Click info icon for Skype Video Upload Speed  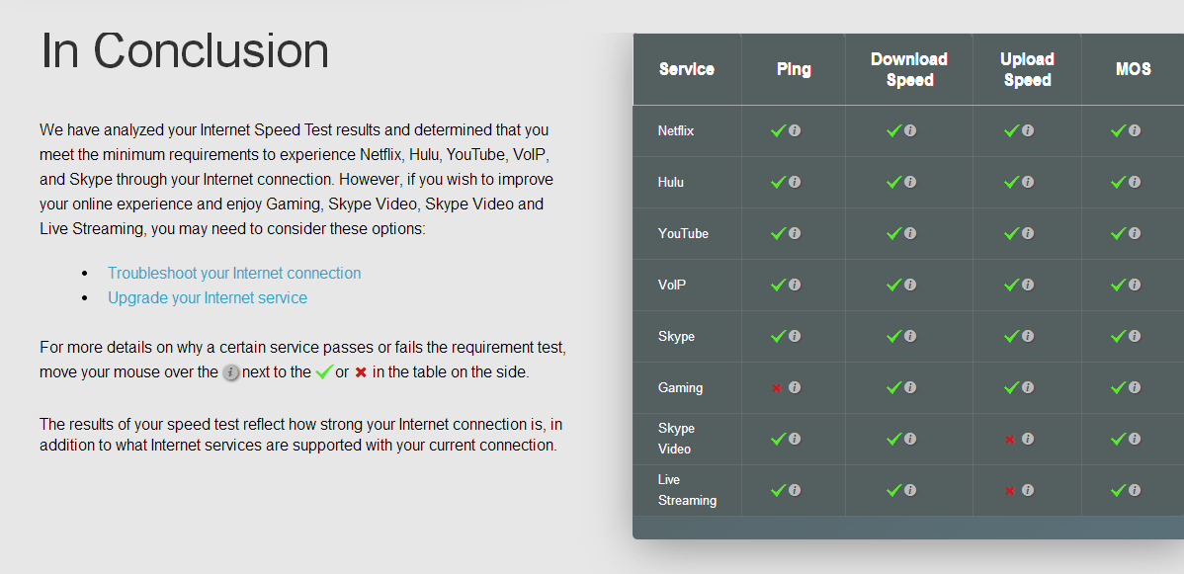[1028, 439]
